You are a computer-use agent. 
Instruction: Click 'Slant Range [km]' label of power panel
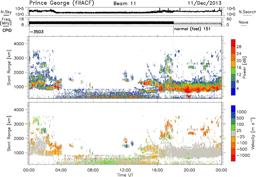coord(9,67)
